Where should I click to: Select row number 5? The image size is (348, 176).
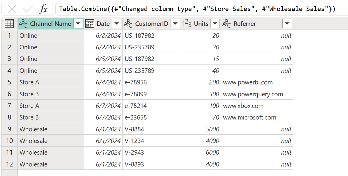click(x=9, y=82)
